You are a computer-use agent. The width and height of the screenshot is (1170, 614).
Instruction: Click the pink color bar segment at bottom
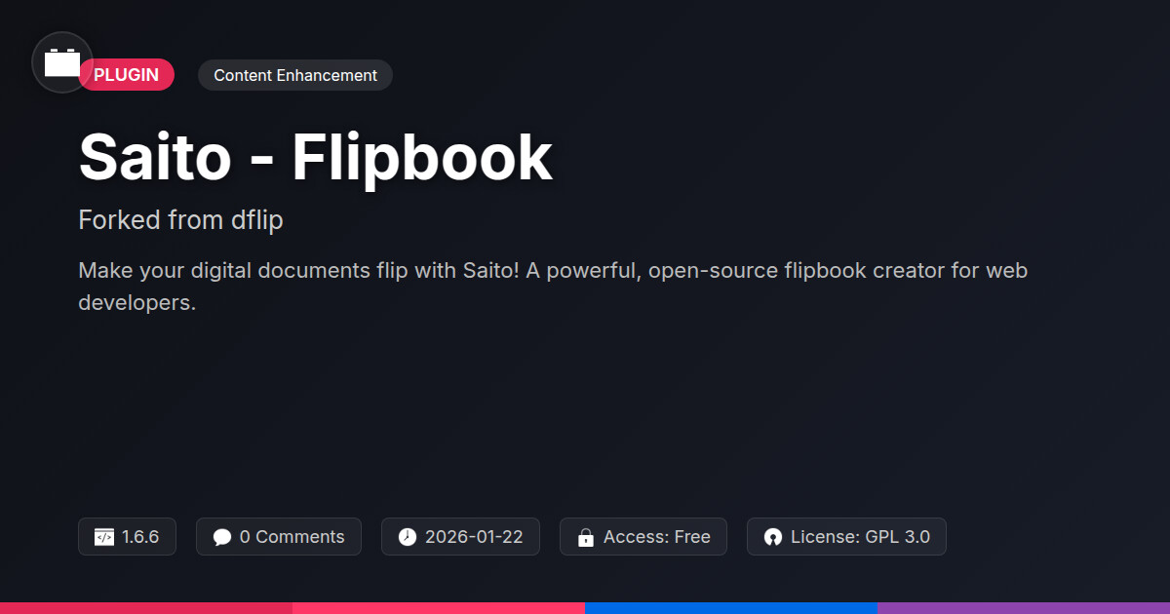pyautogui.click(x=439, y=608)
